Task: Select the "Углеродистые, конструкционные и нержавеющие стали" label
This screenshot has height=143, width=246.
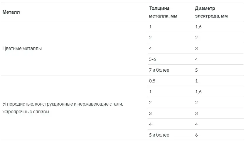Action: point(63,104)
